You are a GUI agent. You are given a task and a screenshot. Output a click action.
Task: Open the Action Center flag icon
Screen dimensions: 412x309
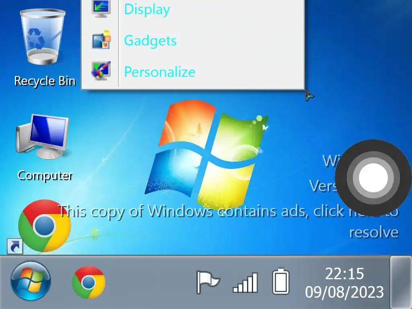(x=208, y=282)
